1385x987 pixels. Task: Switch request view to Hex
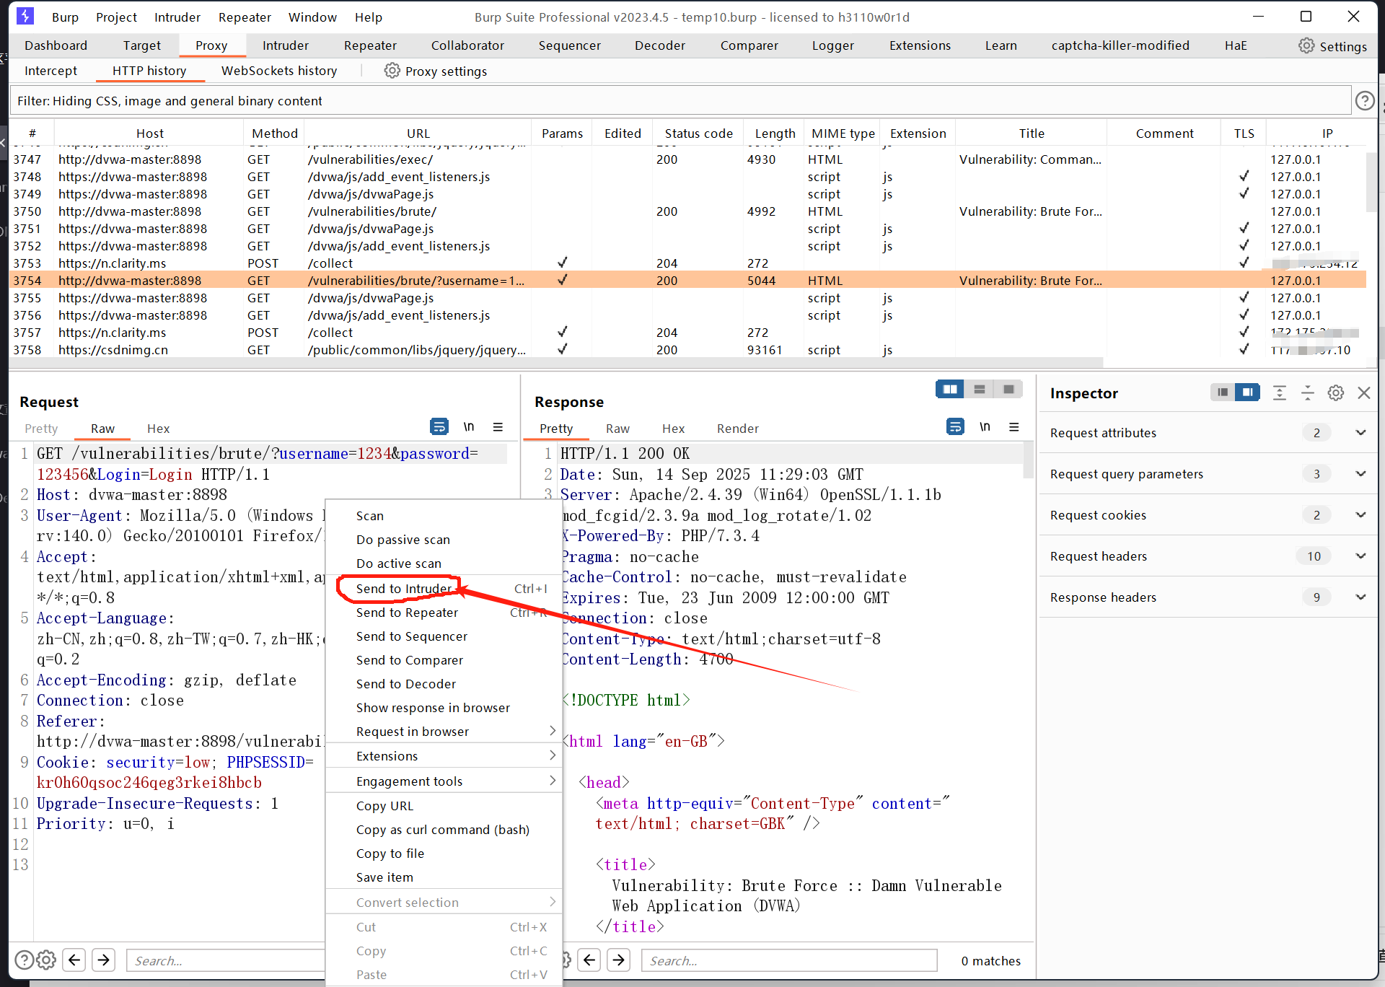(x=158, y=428)
